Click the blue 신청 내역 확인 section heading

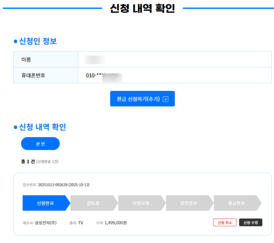(43, 127)
